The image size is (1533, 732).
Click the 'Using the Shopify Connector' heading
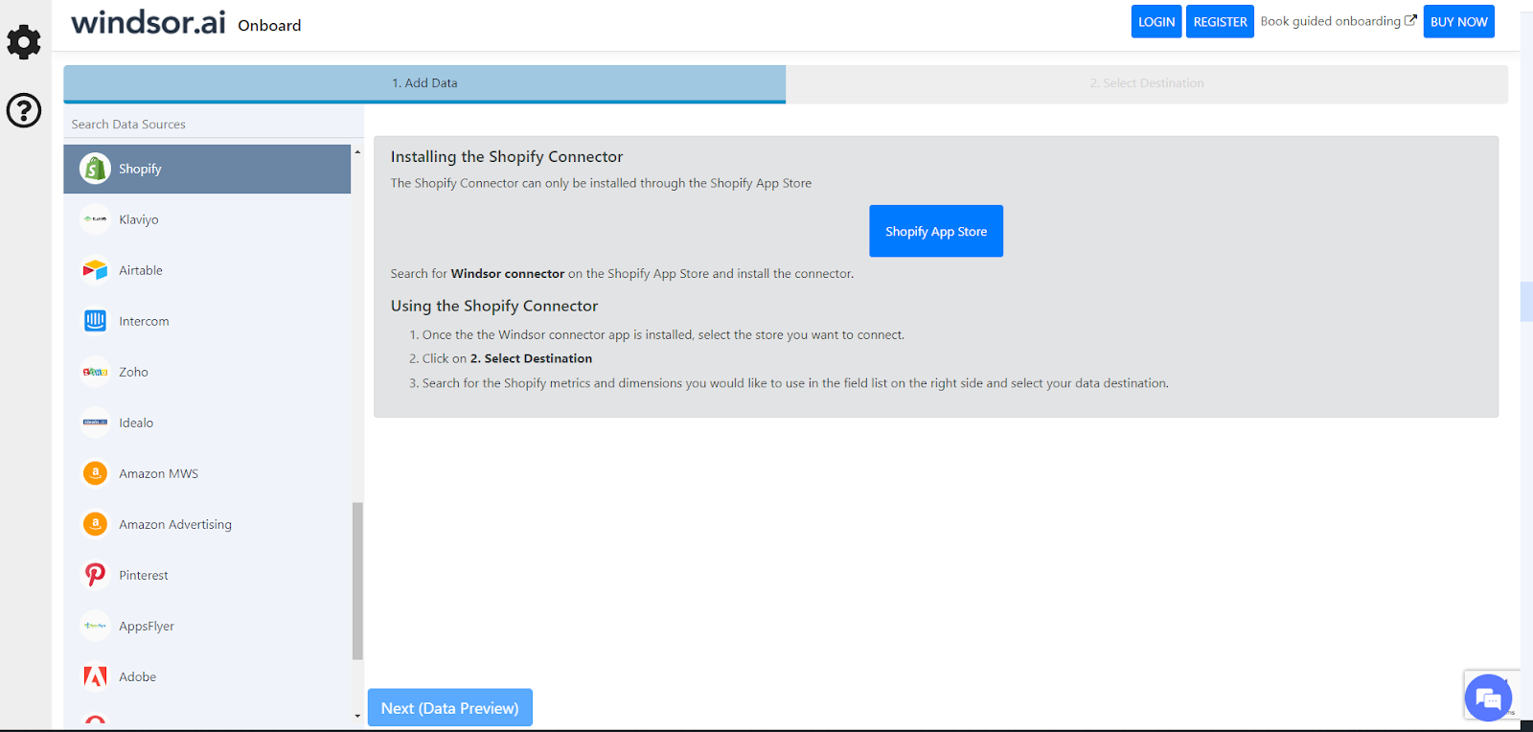click(494, 307)
